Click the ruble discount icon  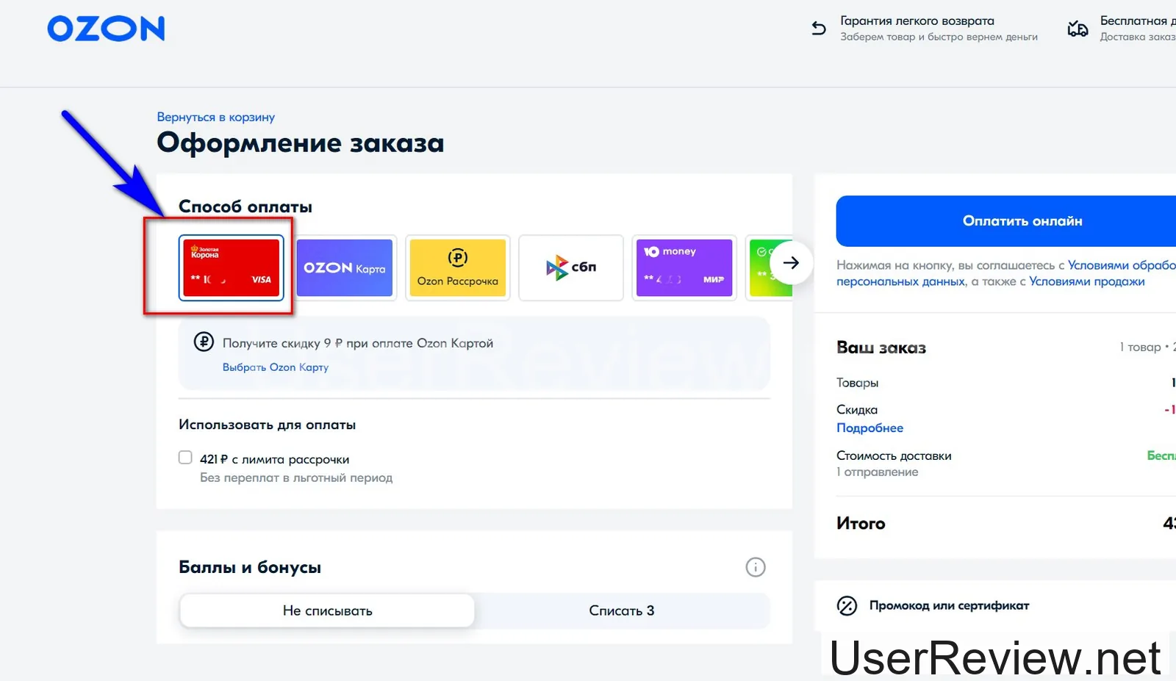pos(204,342)
